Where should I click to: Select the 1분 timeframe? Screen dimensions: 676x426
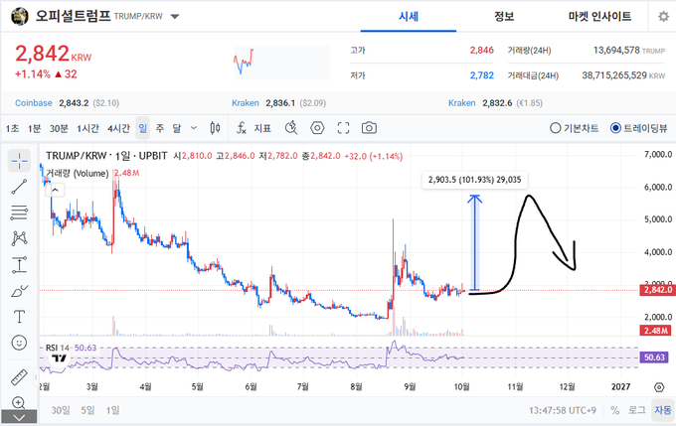pos(34,128)
